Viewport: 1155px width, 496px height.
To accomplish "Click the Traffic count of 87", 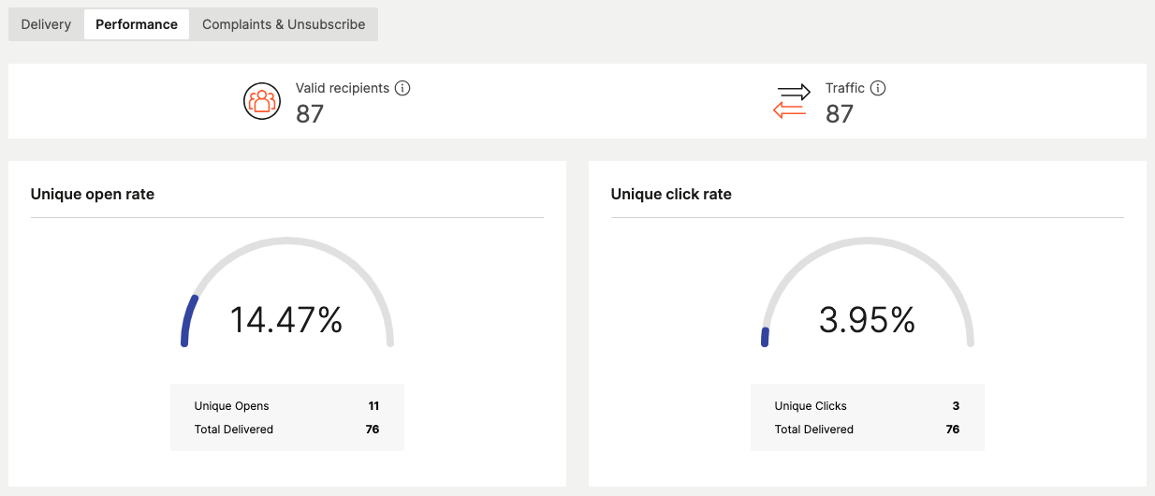I will [840, 114].
